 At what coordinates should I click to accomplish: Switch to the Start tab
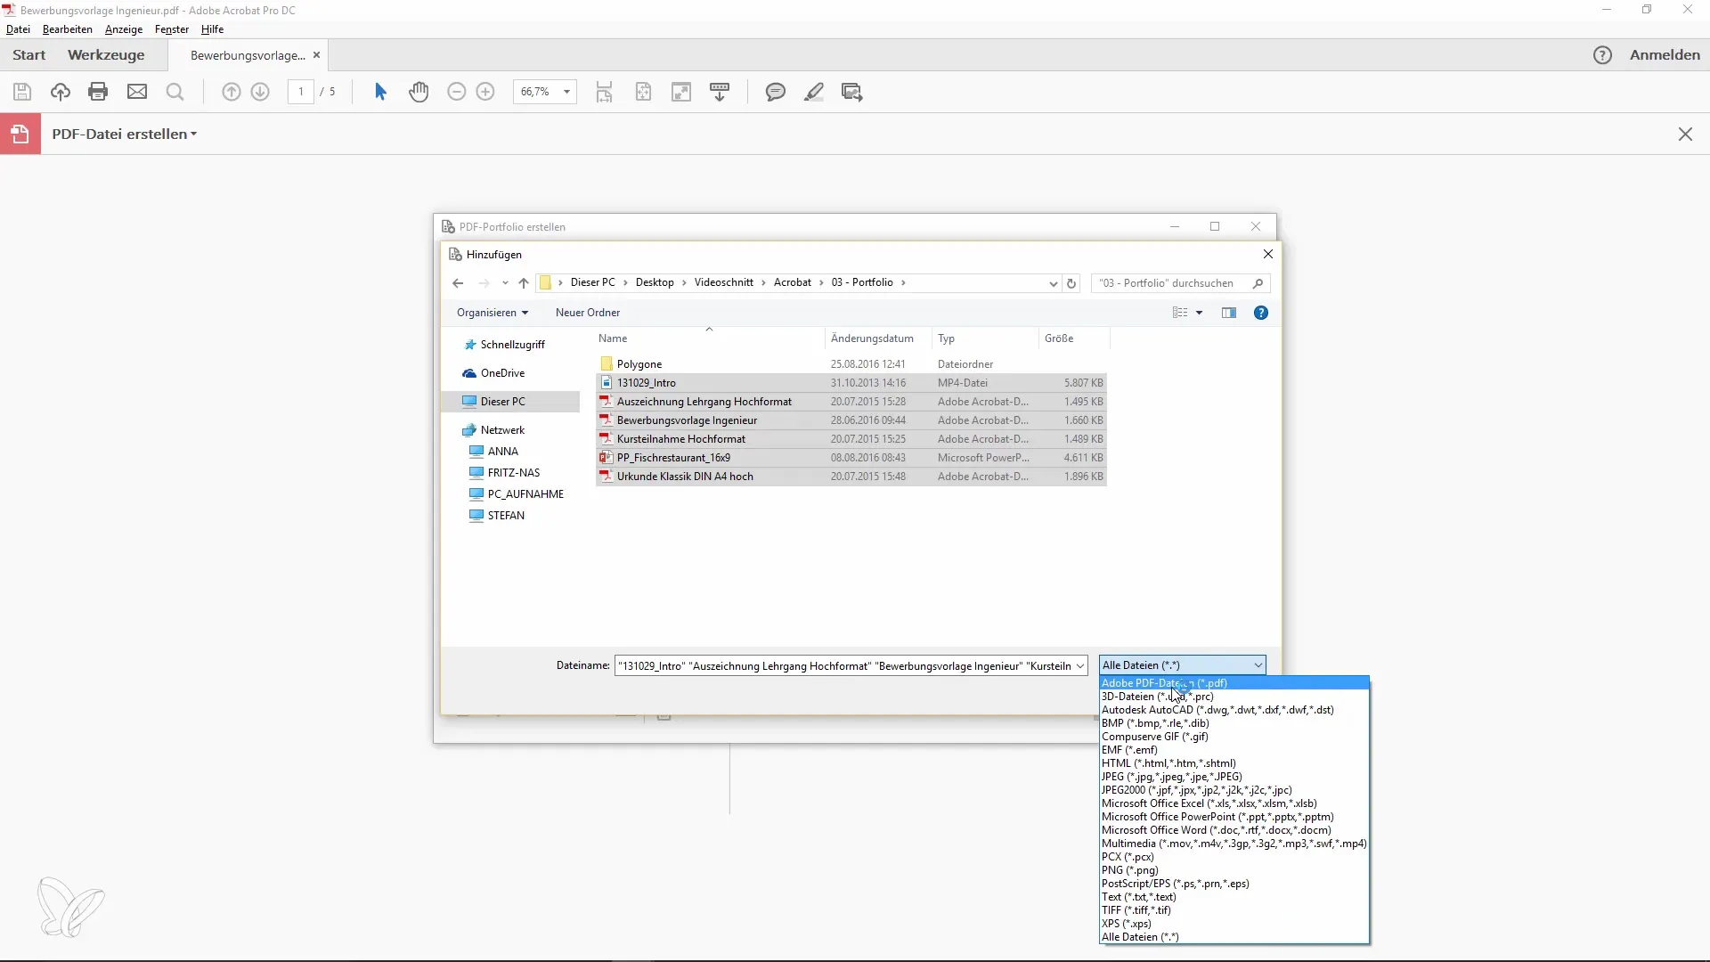coord(29,55)
